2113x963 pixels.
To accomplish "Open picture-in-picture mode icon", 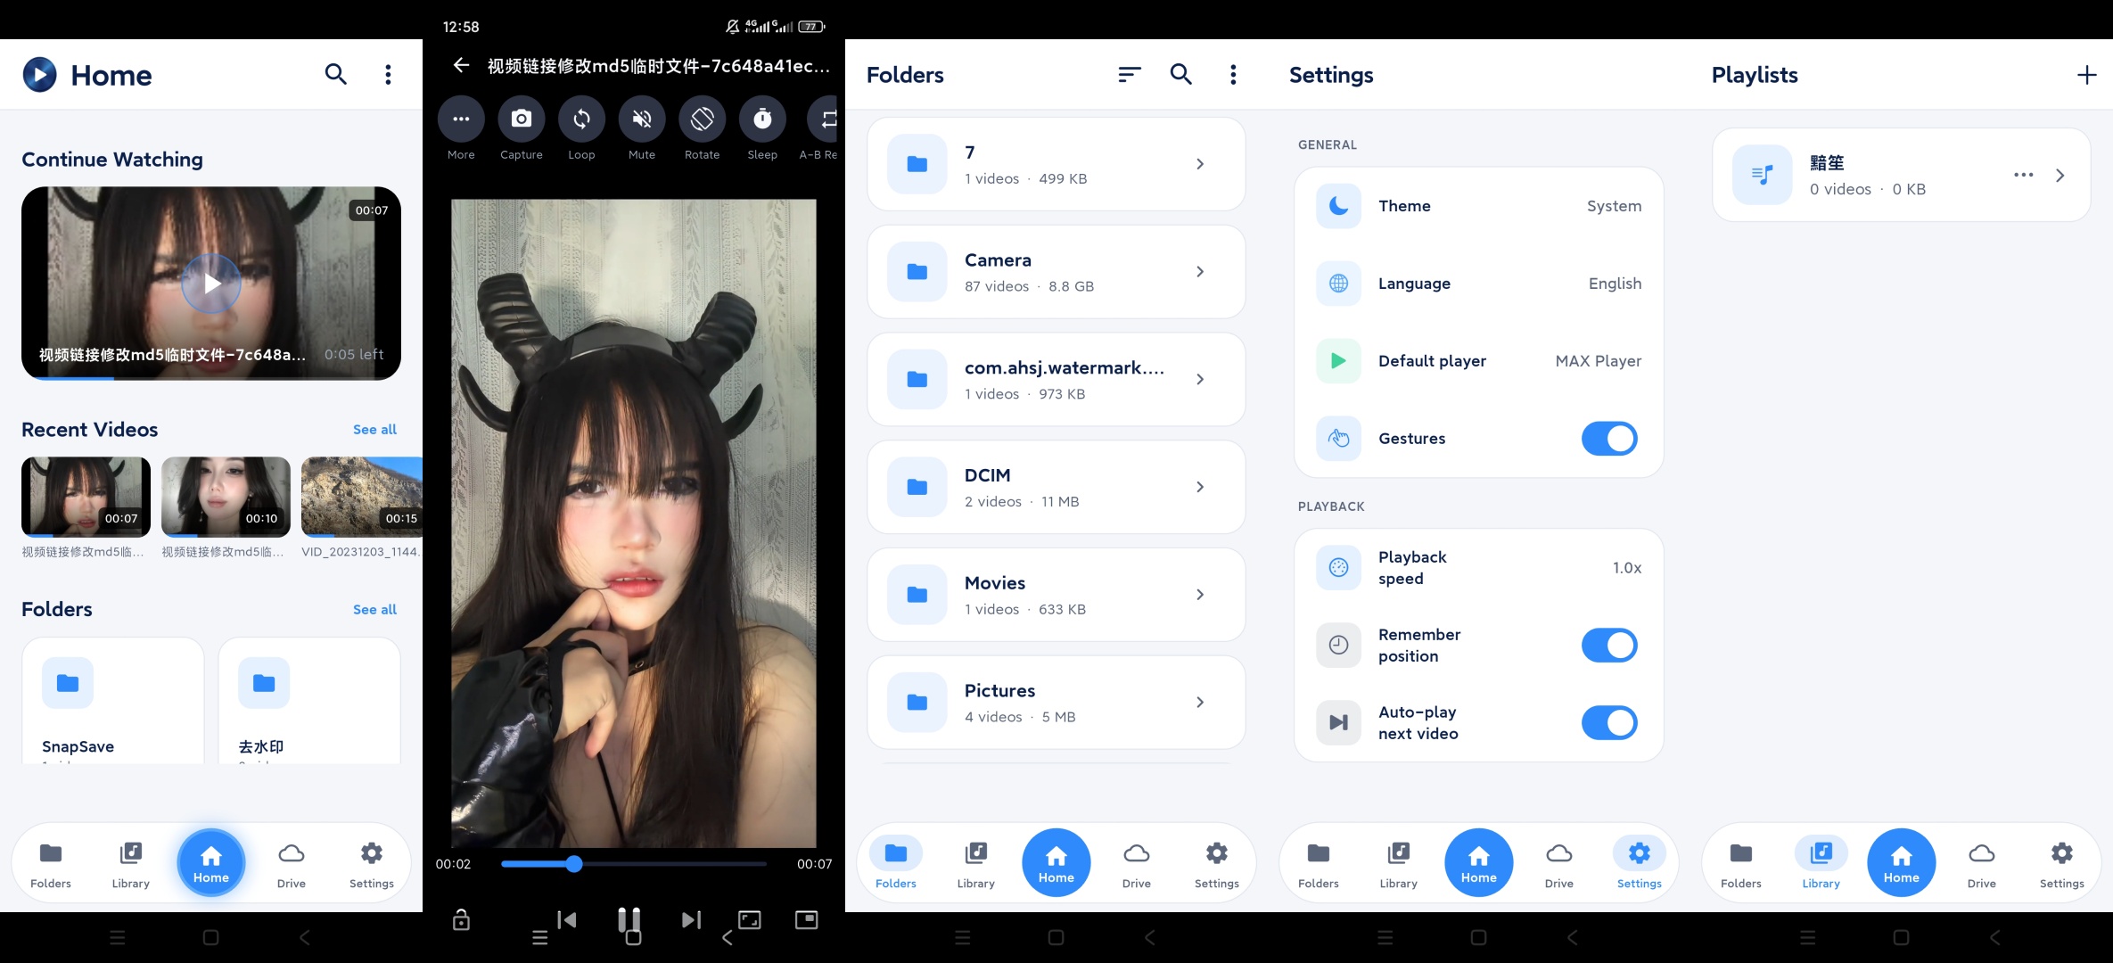I will pyautogui.click(x=806, y=919).
